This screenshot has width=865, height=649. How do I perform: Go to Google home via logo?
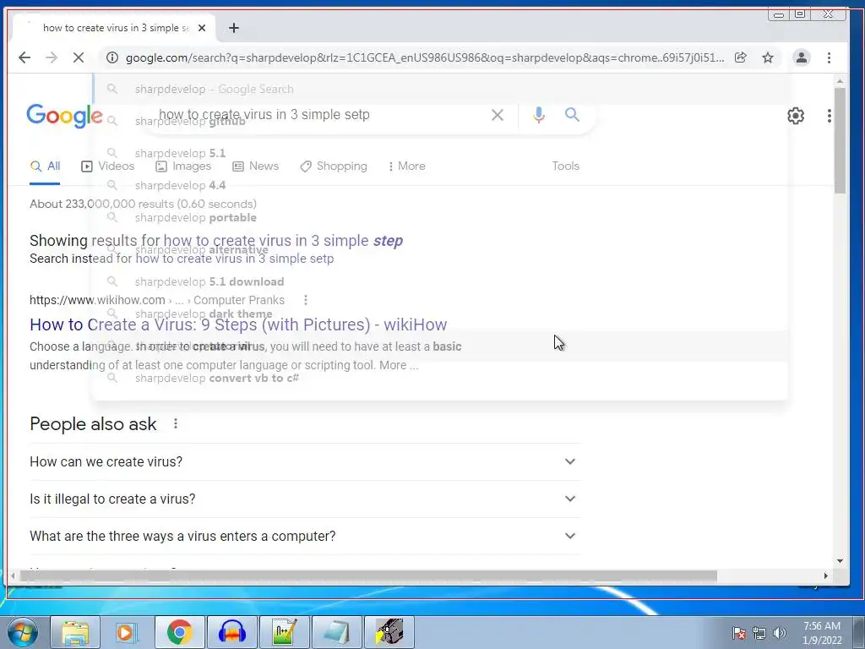[x=64, y=115]
